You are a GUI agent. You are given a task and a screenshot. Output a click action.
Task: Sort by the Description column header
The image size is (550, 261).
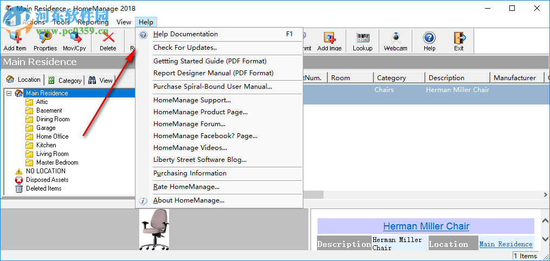click(457, 78)
